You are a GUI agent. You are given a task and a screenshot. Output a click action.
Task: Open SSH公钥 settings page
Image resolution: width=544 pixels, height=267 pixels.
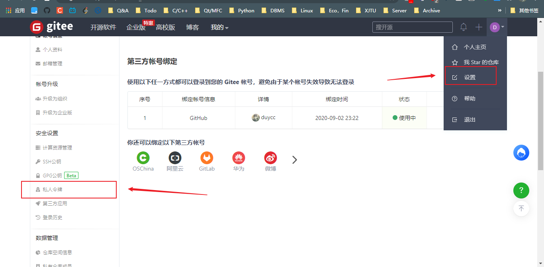(x=52, y=161)
